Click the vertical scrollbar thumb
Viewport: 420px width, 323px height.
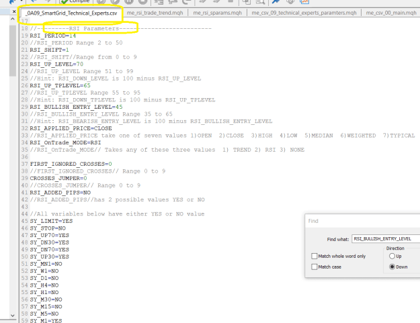tap(13, 51)
